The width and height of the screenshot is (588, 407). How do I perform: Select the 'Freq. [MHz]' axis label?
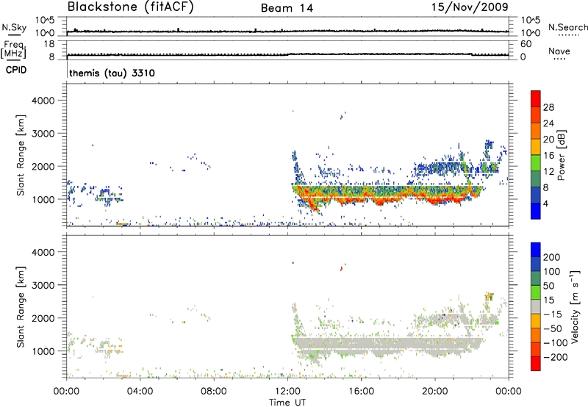pos(13,50)
